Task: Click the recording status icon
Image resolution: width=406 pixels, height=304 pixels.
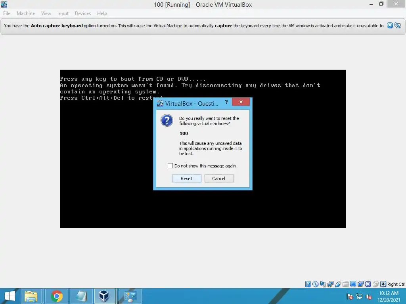Action: tap(360, 284)
